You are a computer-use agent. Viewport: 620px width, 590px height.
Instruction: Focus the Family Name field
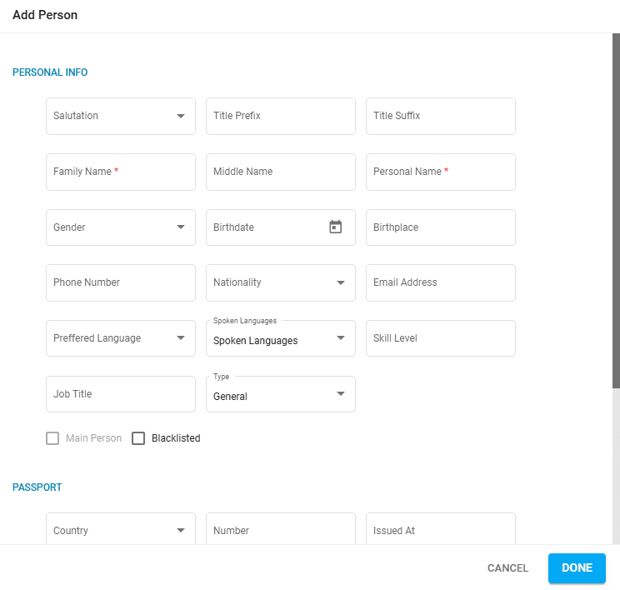121,172
